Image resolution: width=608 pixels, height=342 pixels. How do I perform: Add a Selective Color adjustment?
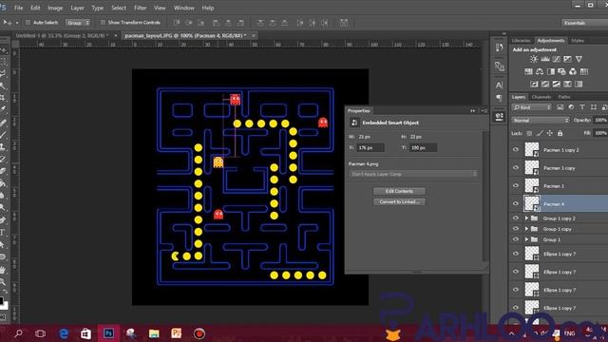pyautogui.click(x=568, y=84)
